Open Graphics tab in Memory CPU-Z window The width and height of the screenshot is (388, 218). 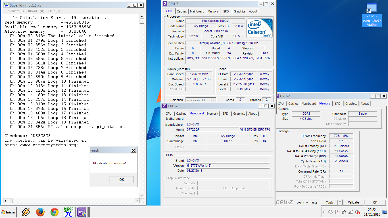[x=351, y=104]
